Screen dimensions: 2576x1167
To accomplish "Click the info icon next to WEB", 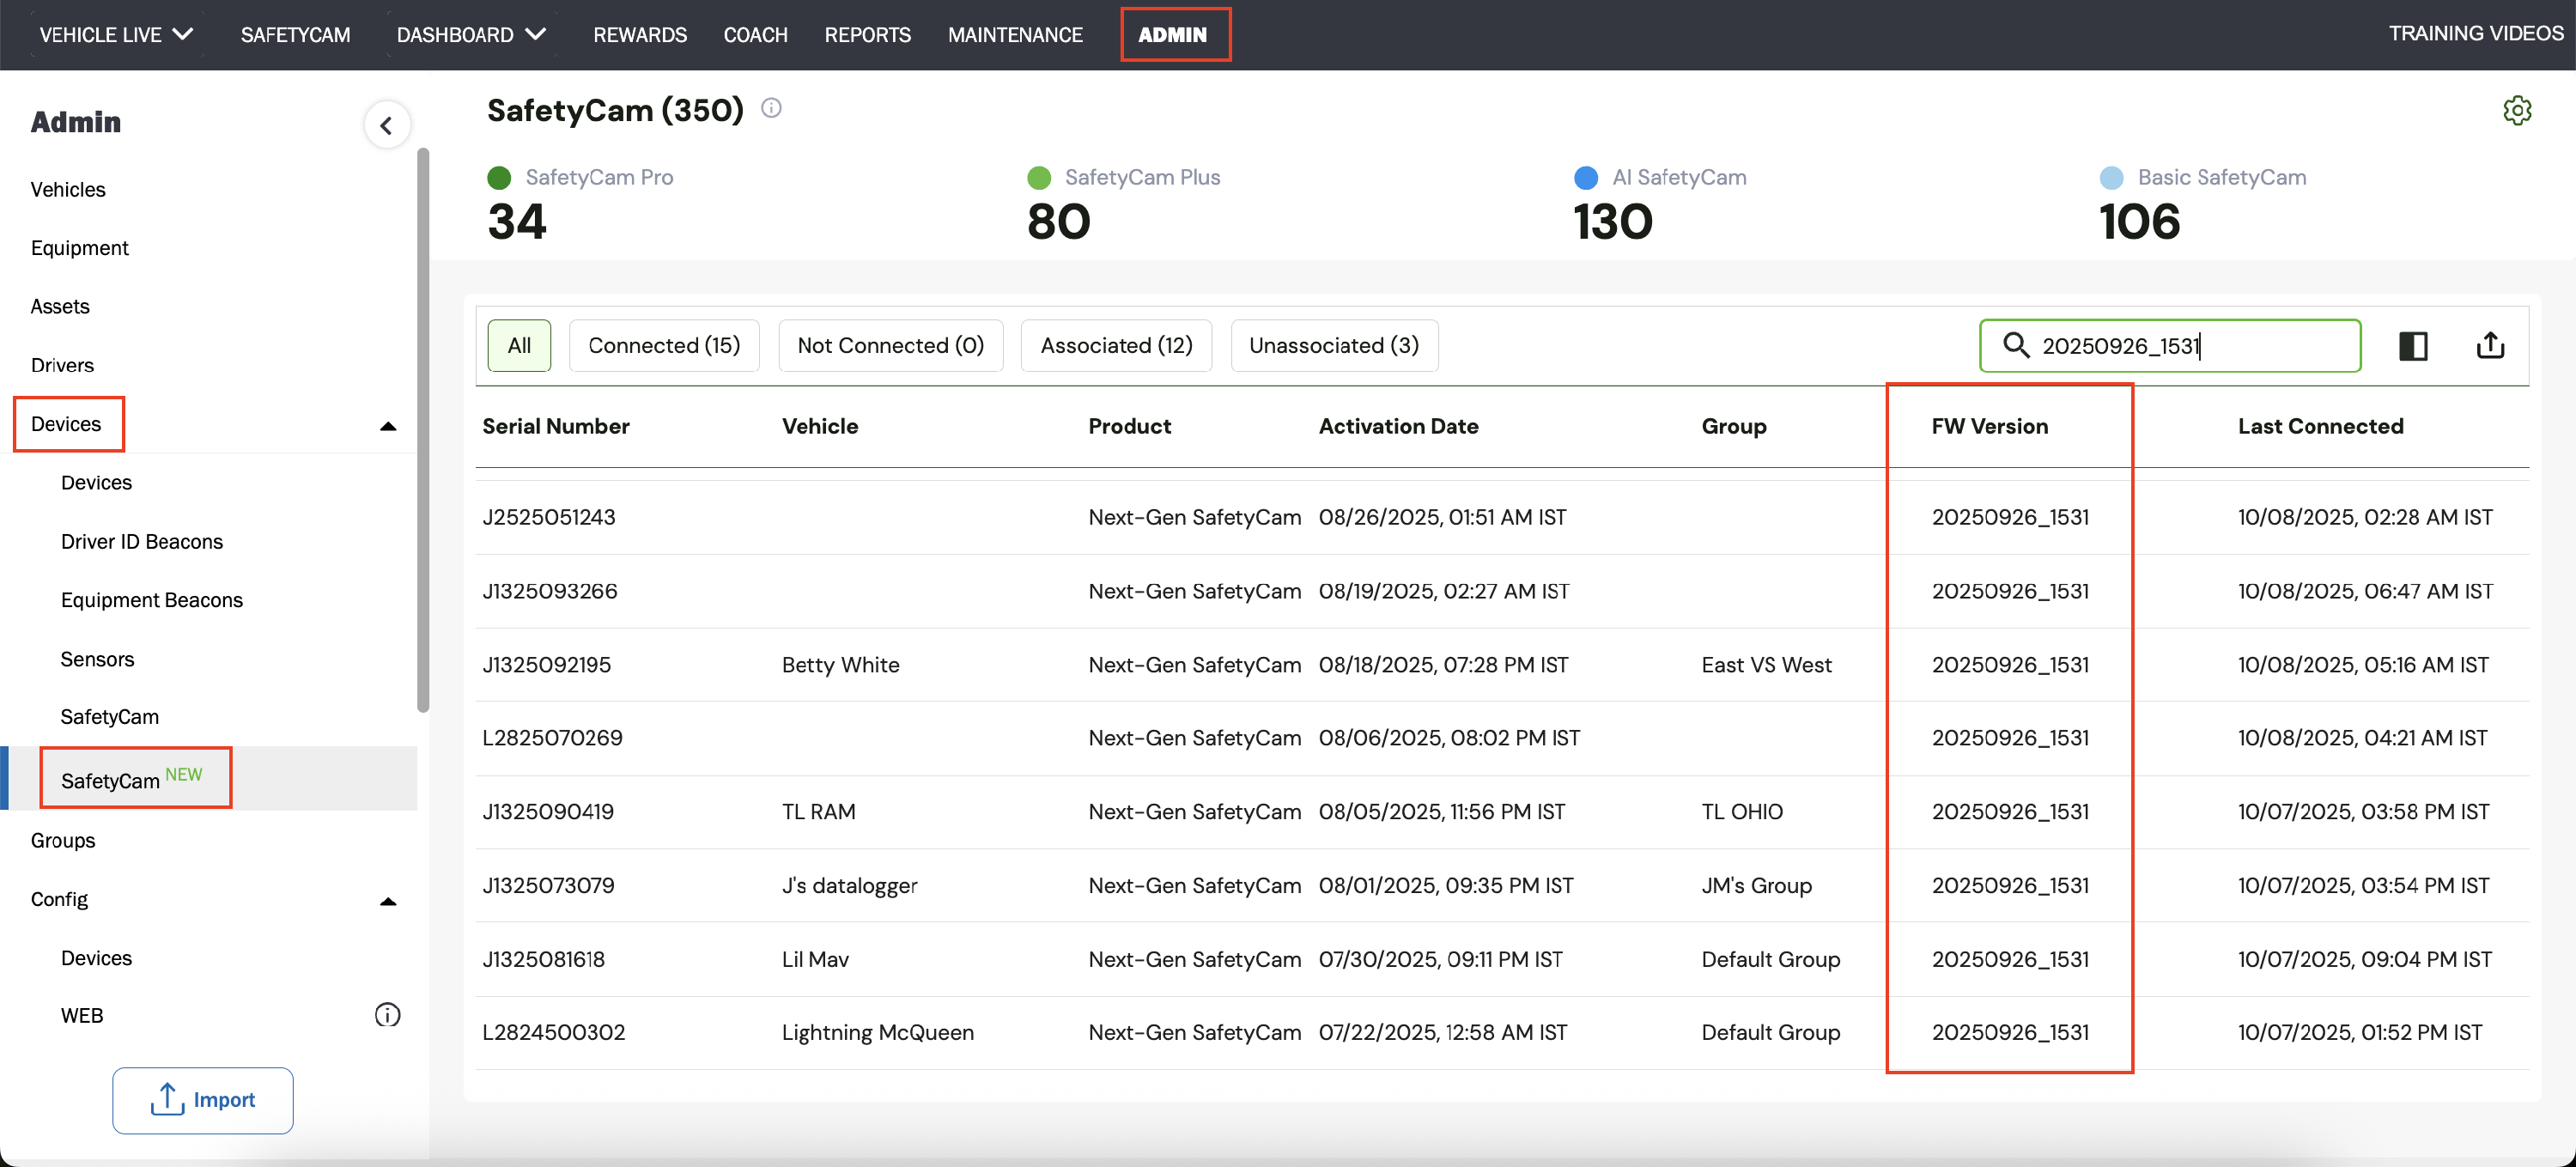I will [x=387, y=1016].
